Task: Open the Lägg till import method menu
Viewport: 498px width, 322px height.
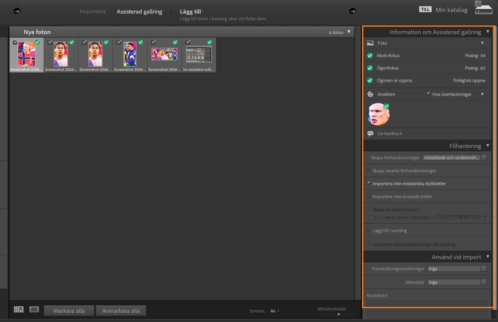Action: coord(191,12)
